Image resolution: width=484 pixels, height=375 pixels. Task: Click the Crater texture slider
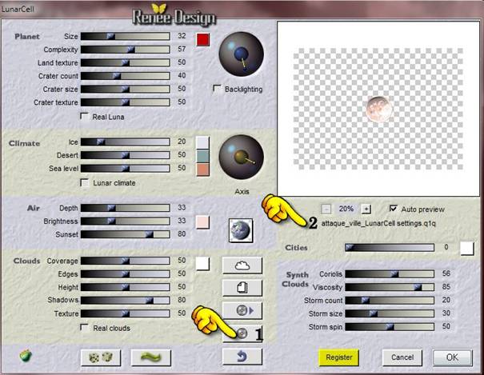point(126,102)
